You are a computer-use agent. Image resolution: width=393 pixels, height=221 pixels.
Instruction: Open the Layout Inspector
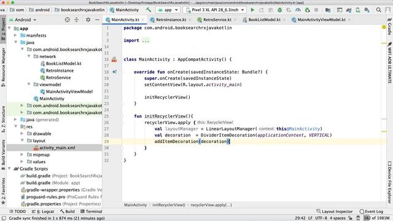[x=334, y=211]
